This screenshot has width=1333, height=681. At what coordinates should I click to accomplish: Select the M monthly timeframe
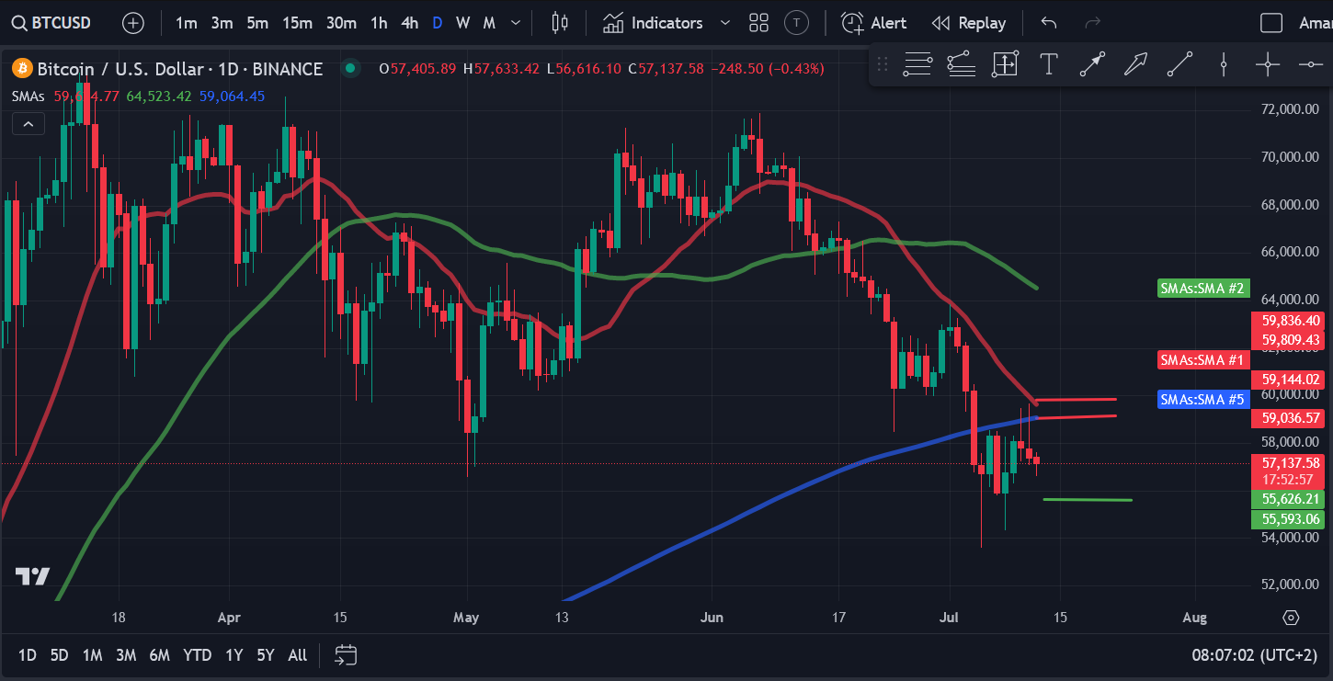pyautogui.click(x=489, y=23)
